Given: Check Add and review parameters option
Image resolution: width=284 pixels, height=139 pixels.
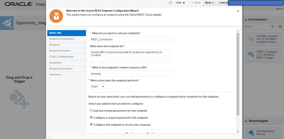Looking at the screenshot, I should coord(91,110).
